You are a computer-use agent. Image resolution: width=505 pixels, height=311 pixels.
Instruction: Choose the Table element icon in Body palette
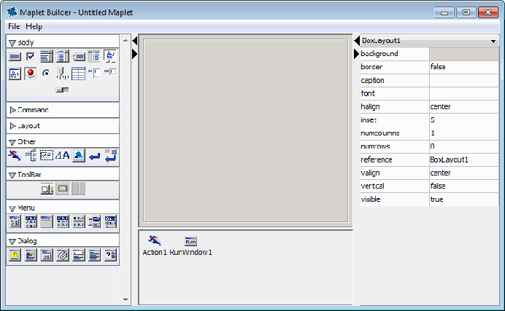pyautogui.click(x=78, y=73)
